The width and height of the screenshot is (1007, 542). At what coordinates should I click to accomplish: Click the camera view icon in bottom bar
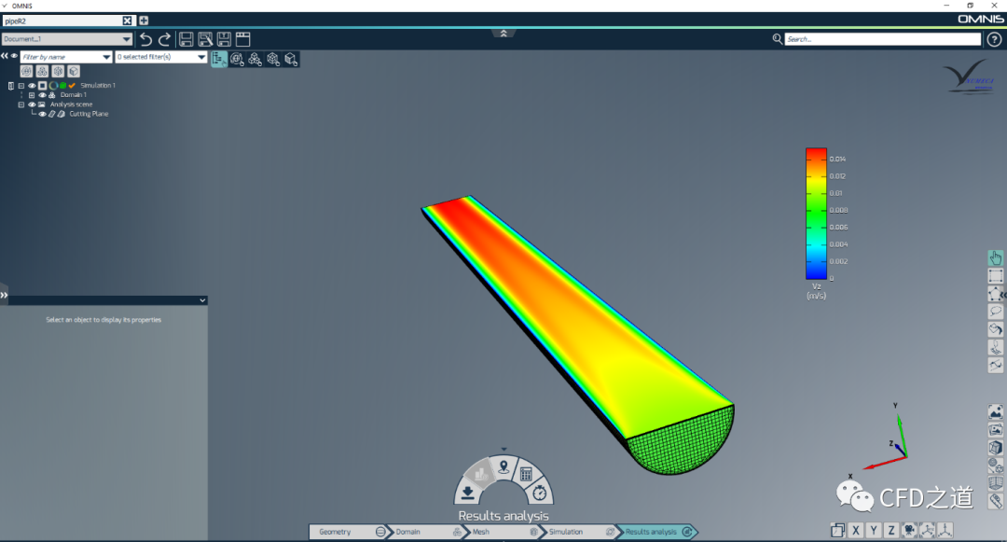point(909,530)
